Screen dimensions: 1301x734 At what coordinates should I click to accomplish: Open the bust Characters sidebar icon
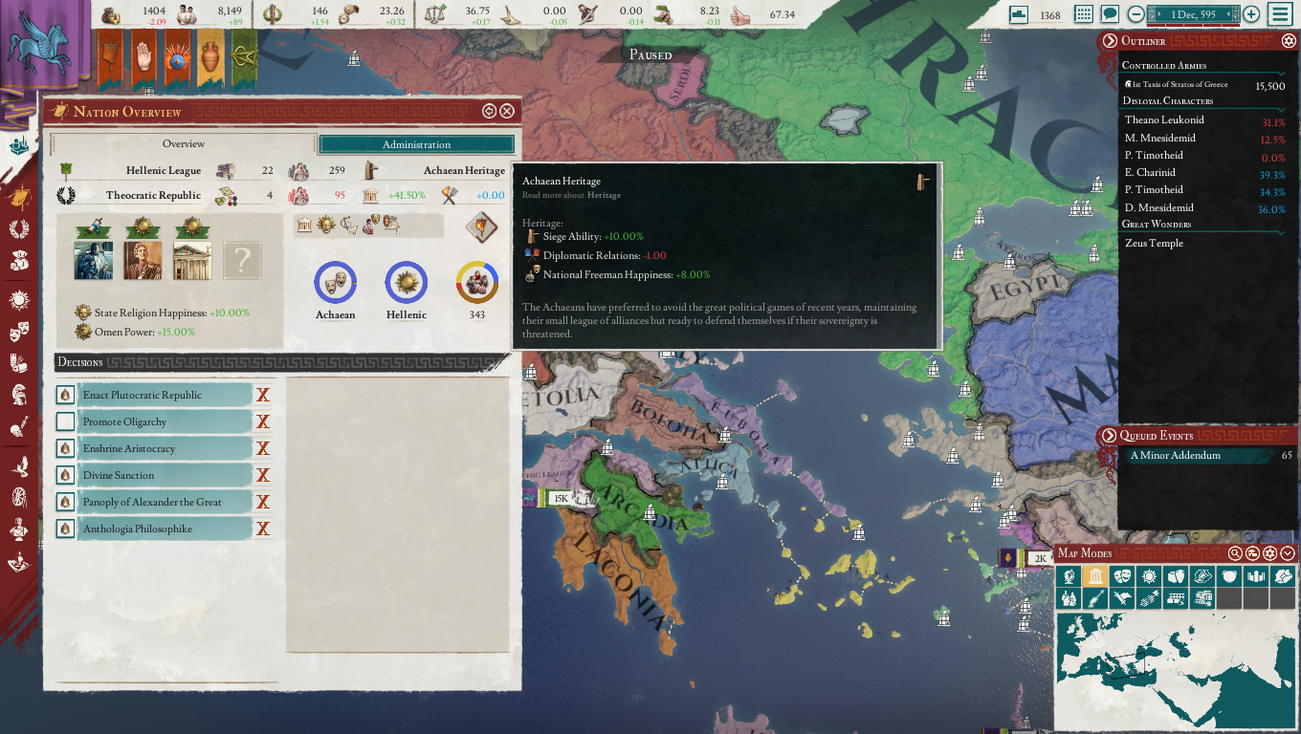pyautogui.click(x=17, y=529)
